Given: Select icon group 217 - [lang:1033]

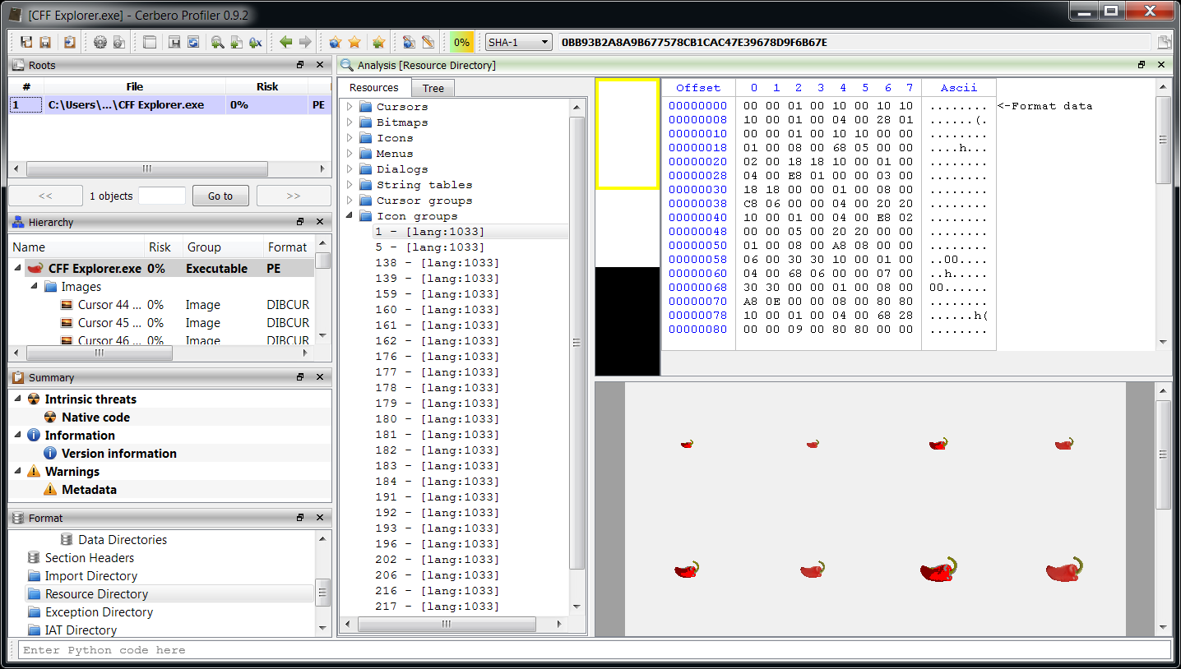Looking at the screenshot, I should click(438, 607).
